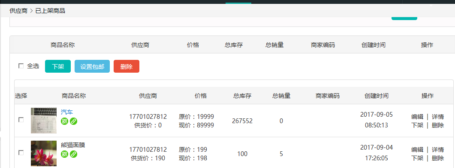
Task: Check the 汽车 row checkbox
Action: click(21, 120)
